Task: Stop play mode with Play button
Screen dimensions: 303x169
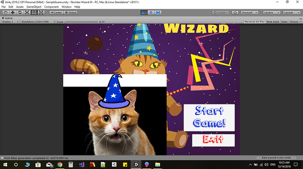Action: point(144,13)
